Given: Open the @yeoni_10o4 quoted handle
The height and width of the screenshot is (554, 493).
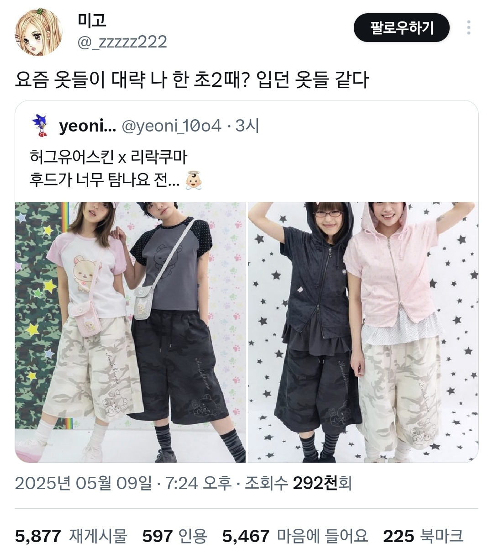Looking at the screenshot, I should coord(171,126).
